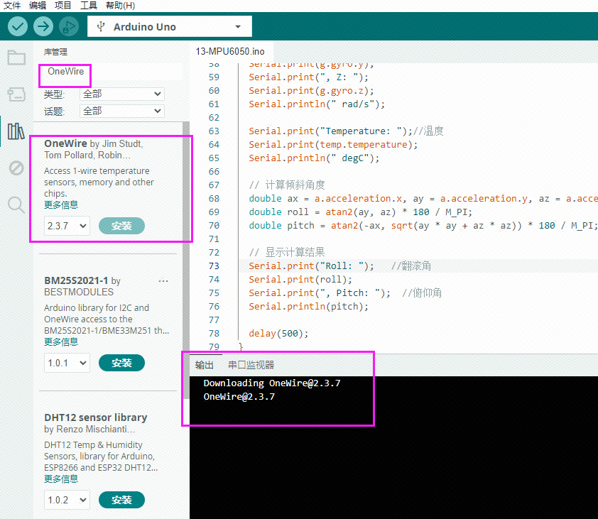Viewport: 598px width, 519px height.
Task: Select the Library Manager books icon
Action: (16, 131)
